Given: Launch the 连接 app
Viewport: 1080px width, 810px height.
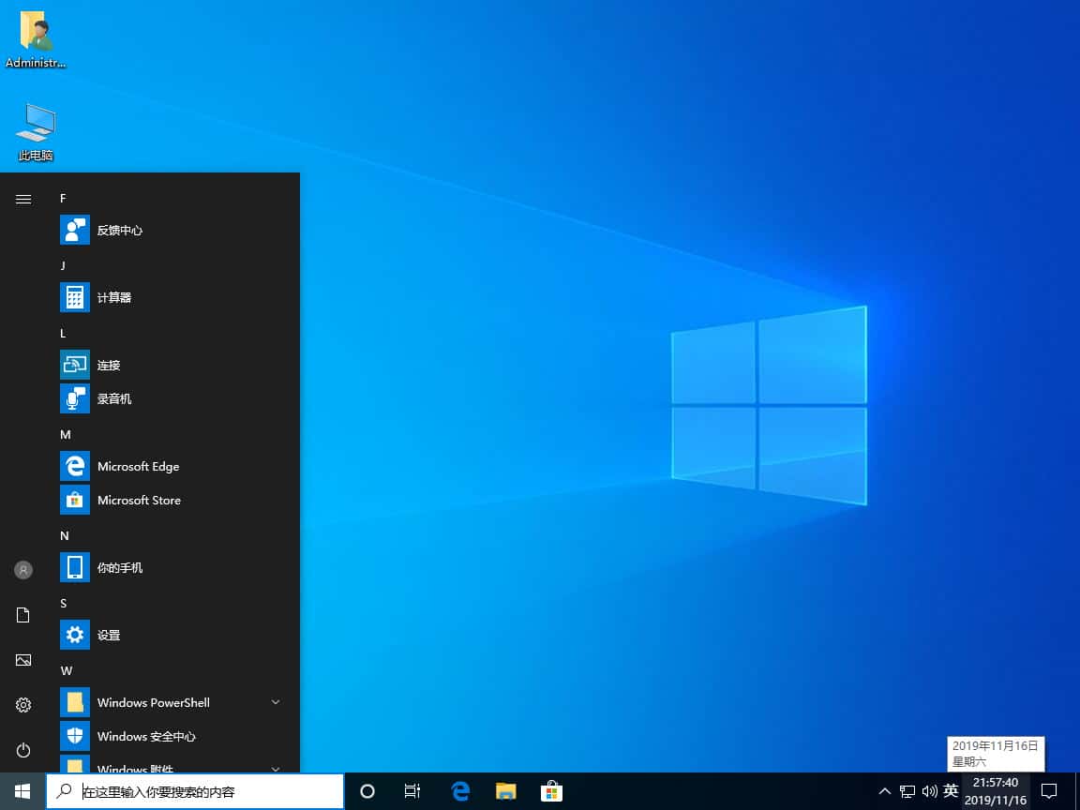Looking at the screenshot, I should (x=172, y=365).
